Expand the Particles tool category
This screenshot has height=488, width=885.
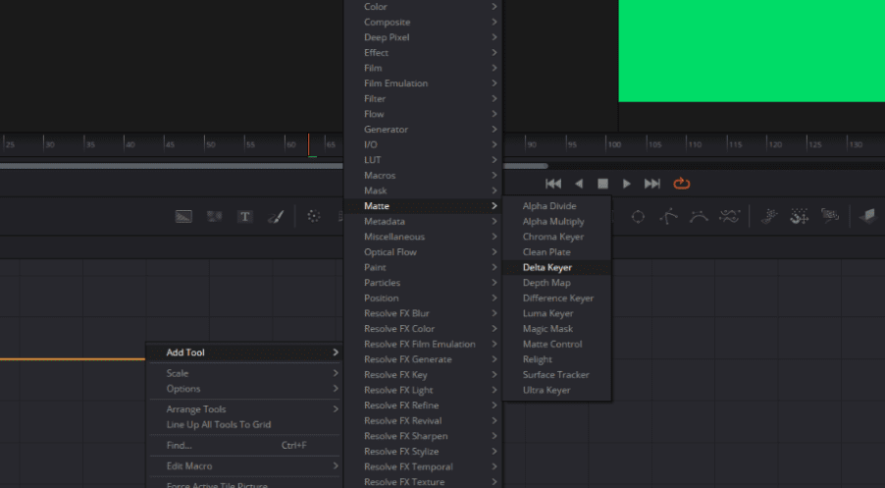point(423,283)
